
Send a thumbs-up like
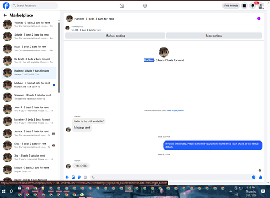tap(260, 178)
